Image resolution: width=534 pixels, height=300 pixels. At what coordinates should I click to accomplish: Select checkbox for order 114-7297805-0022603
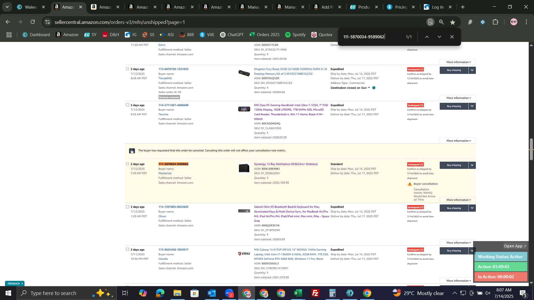tap(128, 207)
